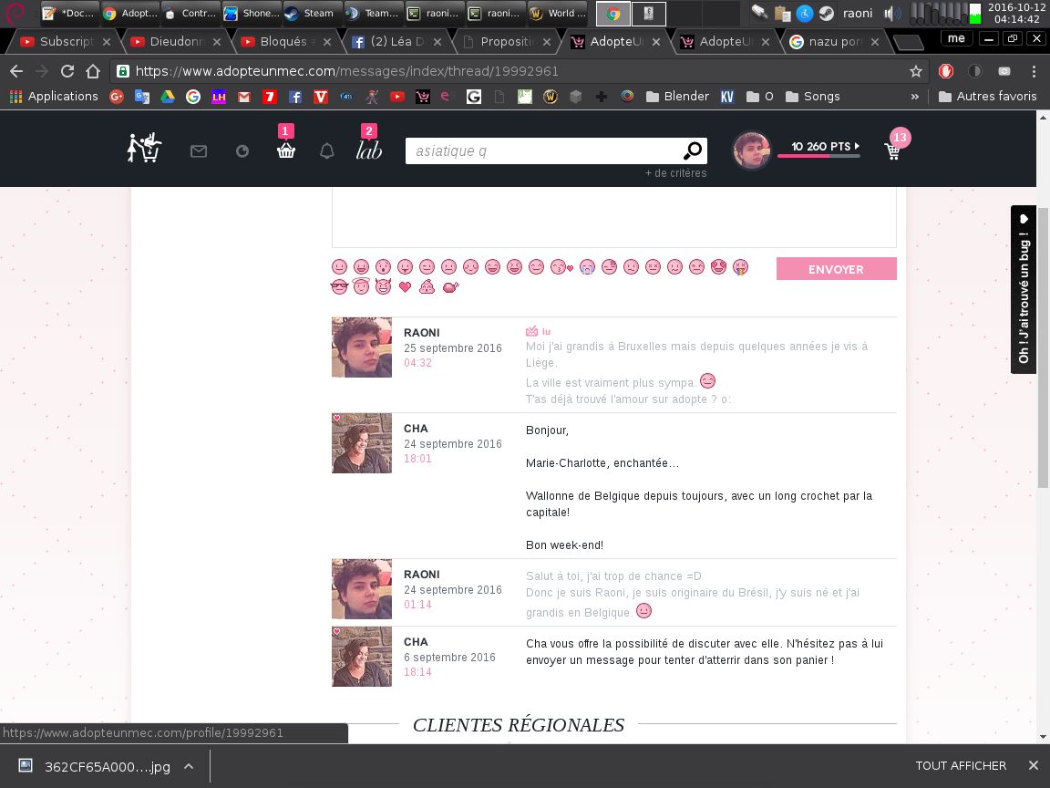Viewport: 1050px width, 788px height.
Task: Open the user profile avatar in header
Action: pyautogui.click(x=751, y=150)
